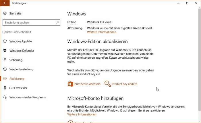Click Zum Store wechseln link
The image size is (201, 123).
point(87,84)
